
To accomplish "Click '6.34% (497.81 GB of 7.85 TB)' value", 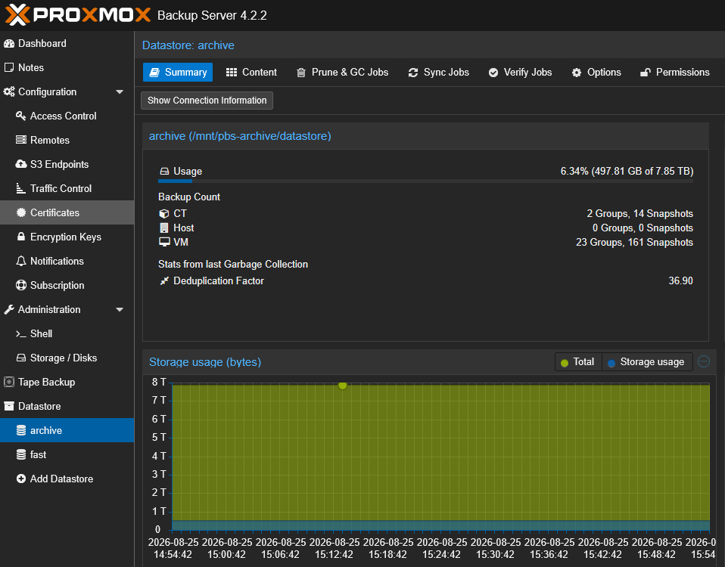I will pyautogui.click(x=627, y=172).
